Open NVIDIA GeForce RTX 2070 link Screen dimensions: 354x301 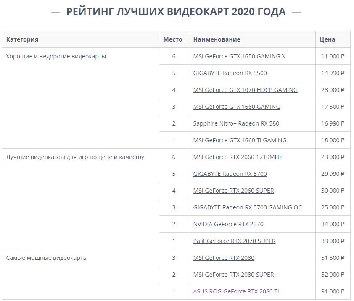click(x=228, y=224)
